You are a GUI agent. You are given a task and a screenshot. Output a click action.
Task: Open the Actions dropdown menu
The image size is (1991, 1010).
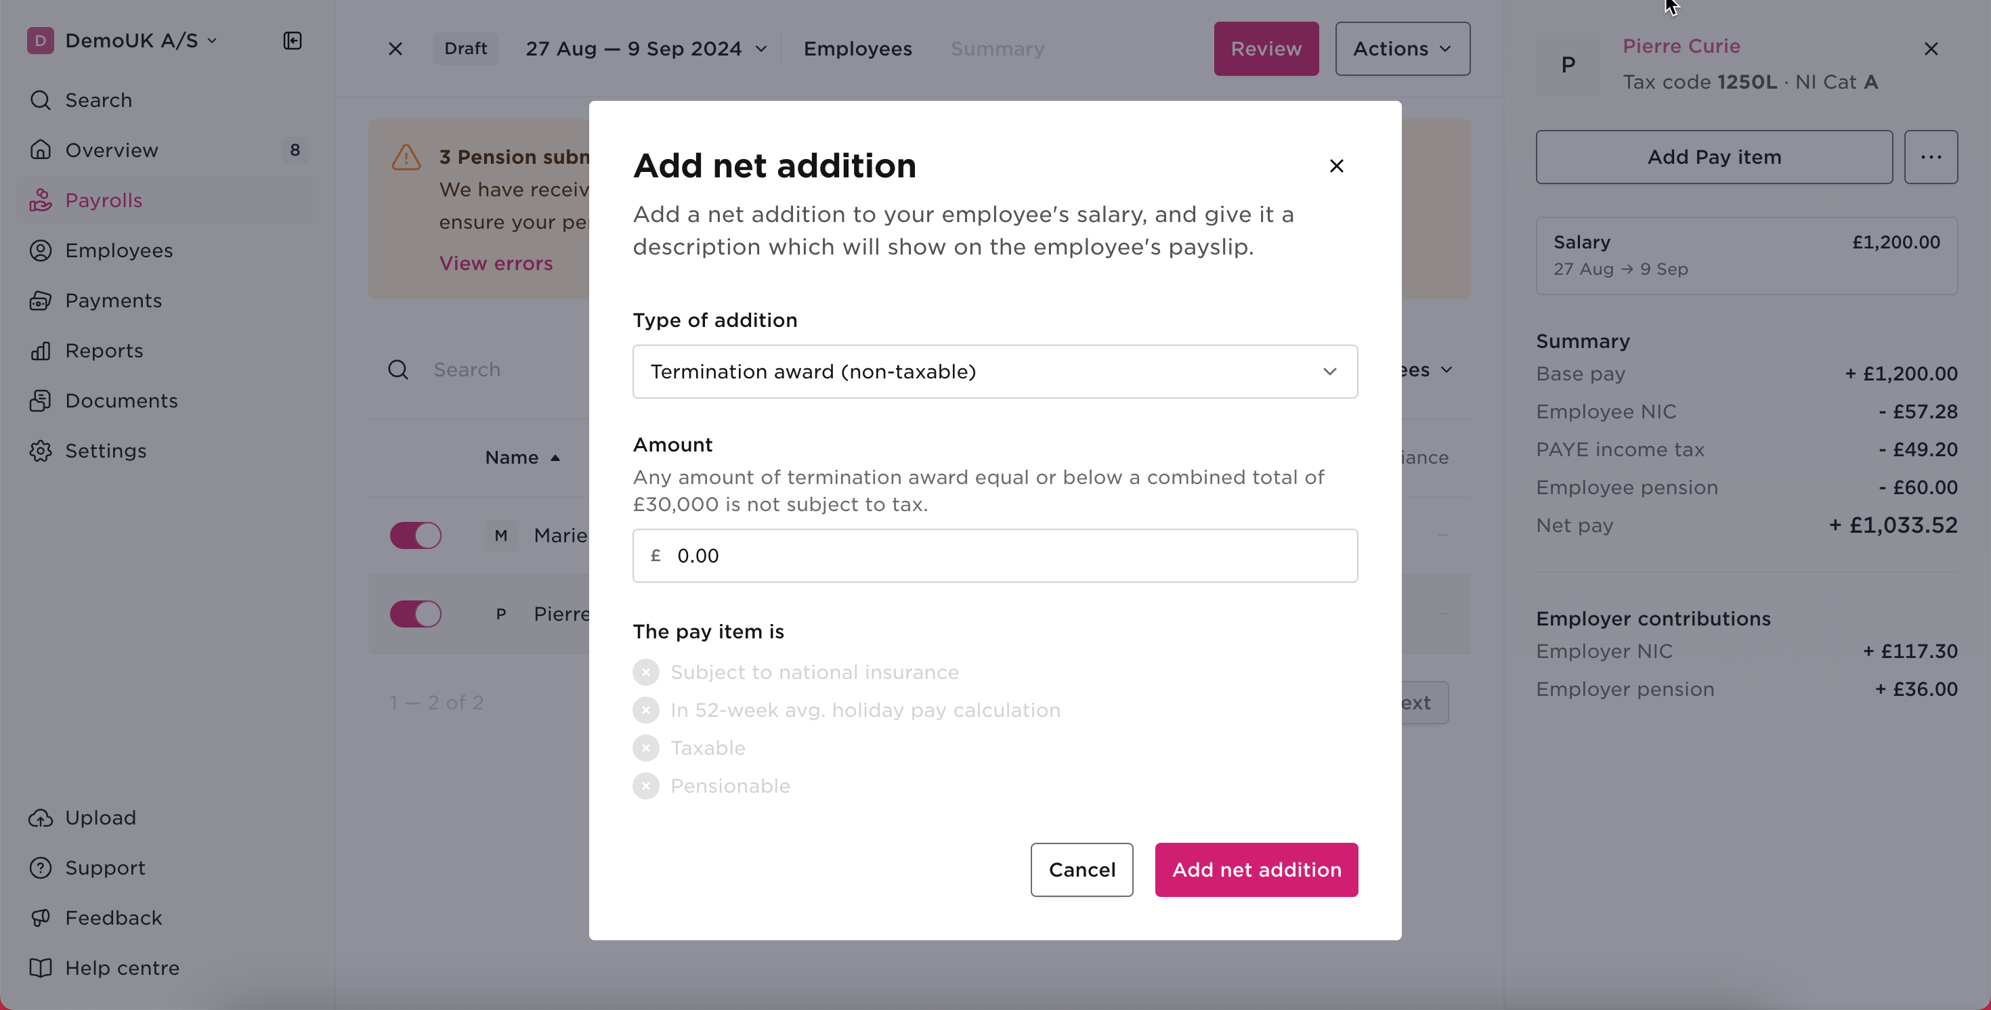pyautogui.click(x=1401, y=48)
